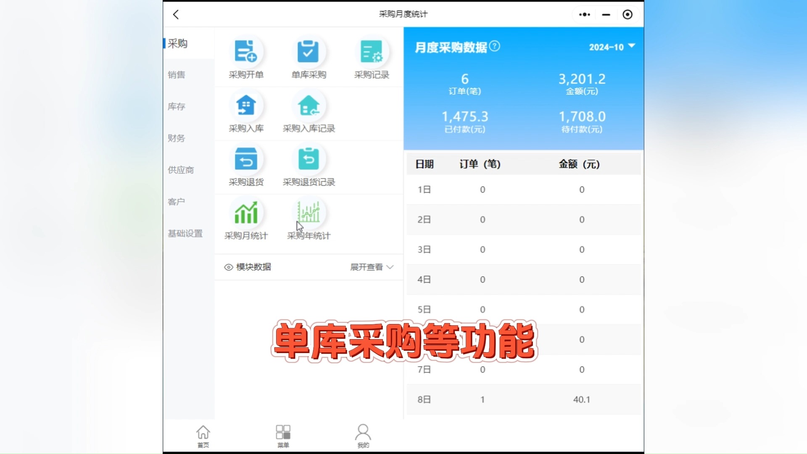Tap the circle target icon in header

click(627, 15)
